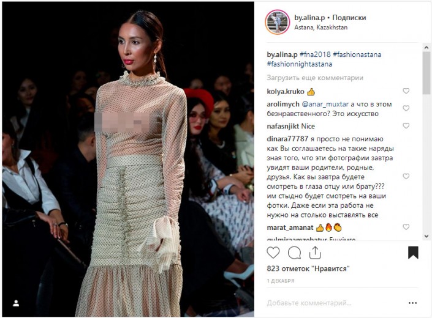Click scrollbar up arrow in comments
Image resolution: width=432 pixels, height=318 pixels.
pos(426,47)
